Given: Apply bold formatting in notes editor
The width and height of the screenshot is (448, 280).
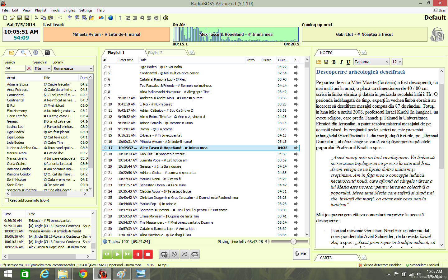Looking at the screenshot, I should tap(334, 62).
